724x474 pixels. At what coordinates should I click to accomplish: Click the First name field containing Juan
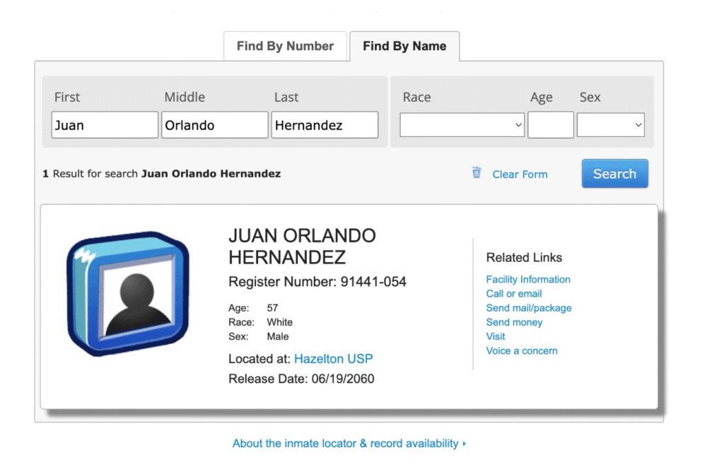point(105,125)
